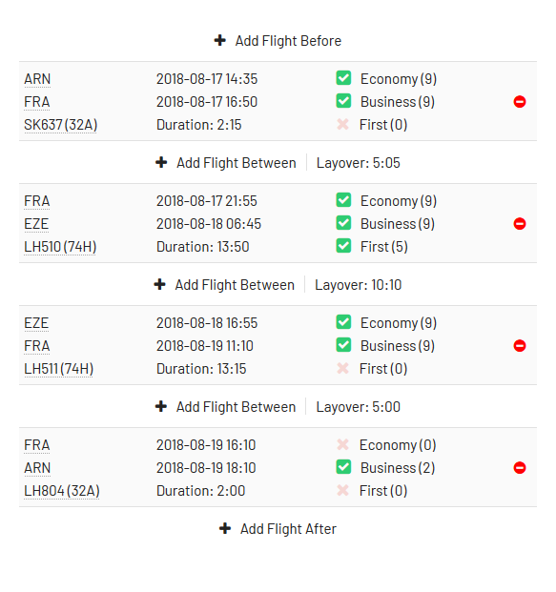
Task: Click the plus icon beside Layover 5:05
Action: pos(161,162)
